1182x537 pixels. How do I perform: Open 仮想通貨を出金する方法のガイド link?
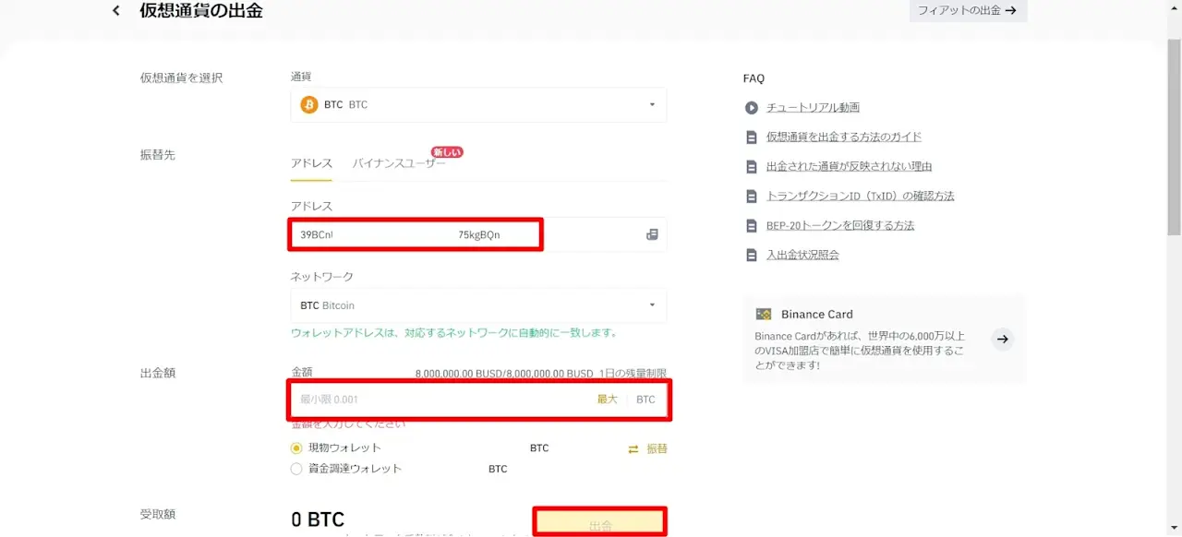click(844, 137)
